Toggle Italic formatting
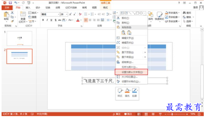This screenshot has height=117, width=204. (47, 20)
